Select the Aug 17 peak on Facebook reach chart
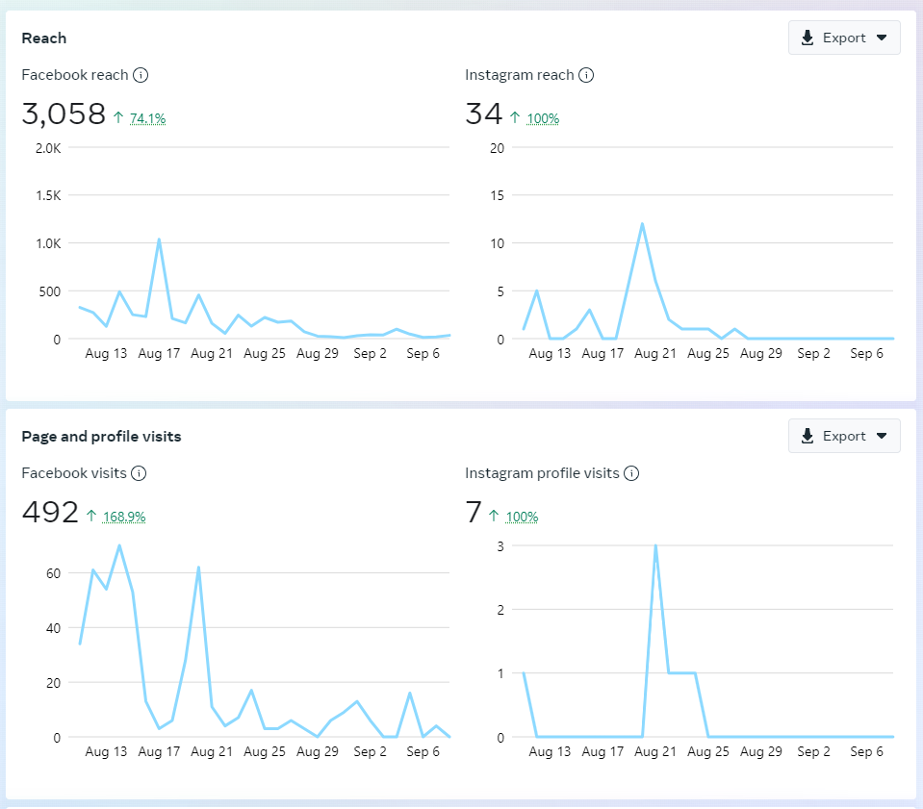 (x=159, y=240)
